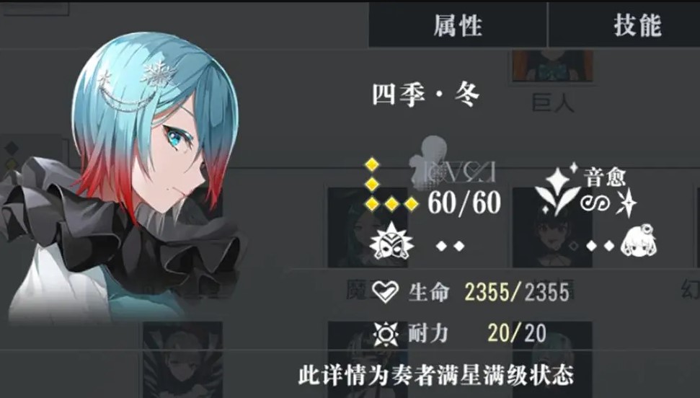This screenshot has height=398, width=700.
Task: Tap the white diamonds beside mask icon
Action: click(451, 246)
